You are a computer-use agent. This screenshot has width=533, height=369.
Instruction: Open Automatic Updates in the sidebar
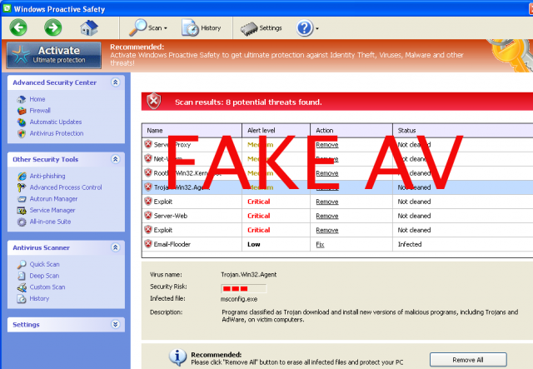(x=56, y=122)
